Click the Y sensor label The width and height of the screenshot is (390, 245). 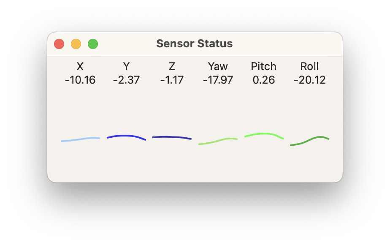point(126,66)
